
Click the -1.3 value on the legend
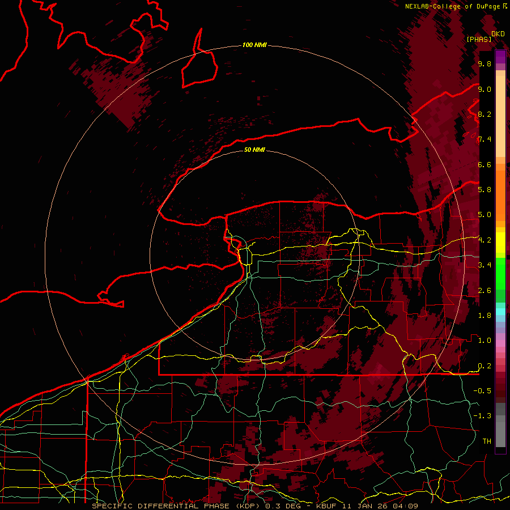pyautogui.click(x=482, y=416)
